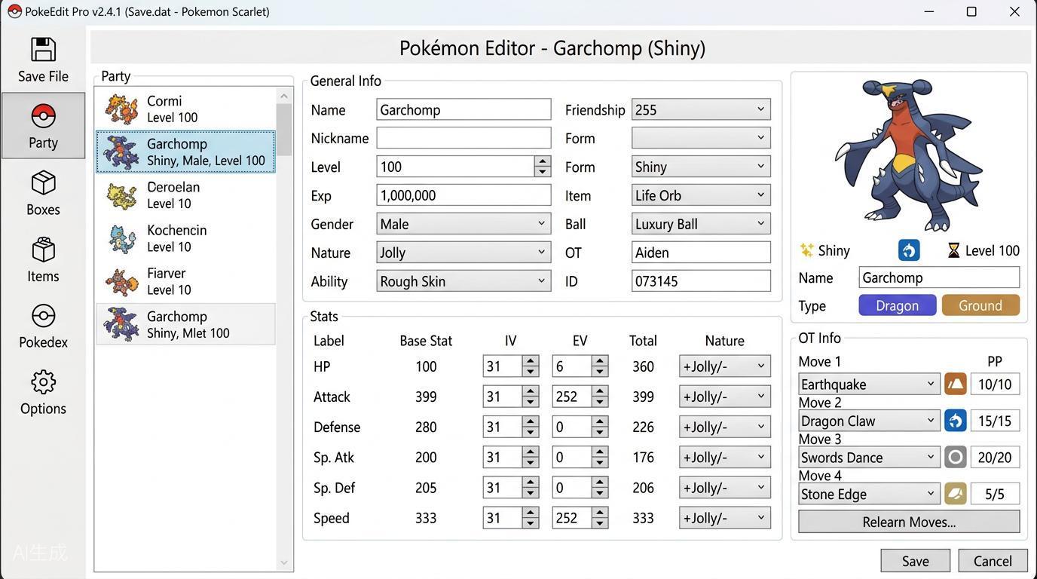Open the Boxes cube icon
1037x579 pixels.
coord(43,183)
